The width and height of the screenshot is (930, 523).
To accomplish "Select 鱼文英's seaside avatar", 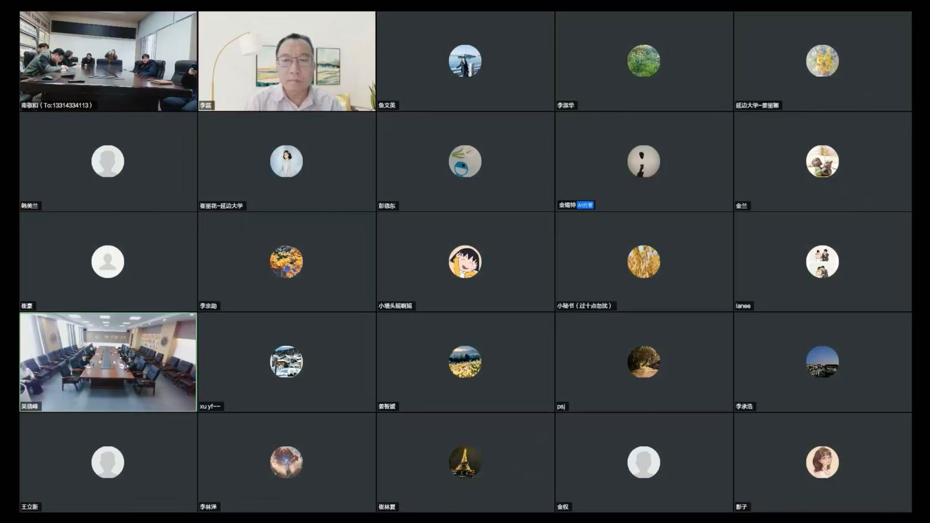I will click(x=465, y=60).
